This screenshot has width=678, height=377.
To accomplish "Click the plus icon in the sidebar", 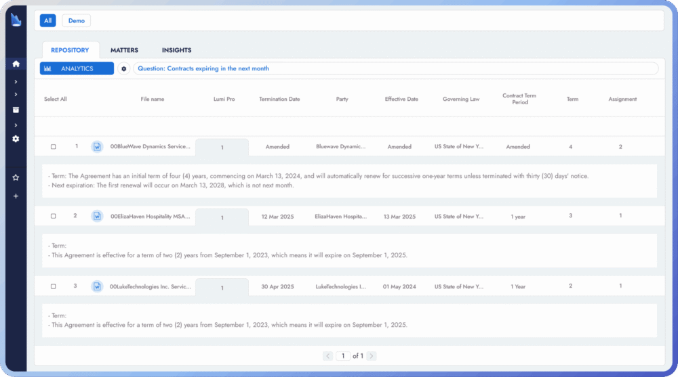I will (16, 196).
